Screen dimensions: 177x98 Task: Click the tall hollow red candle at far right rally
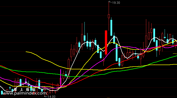146,41
